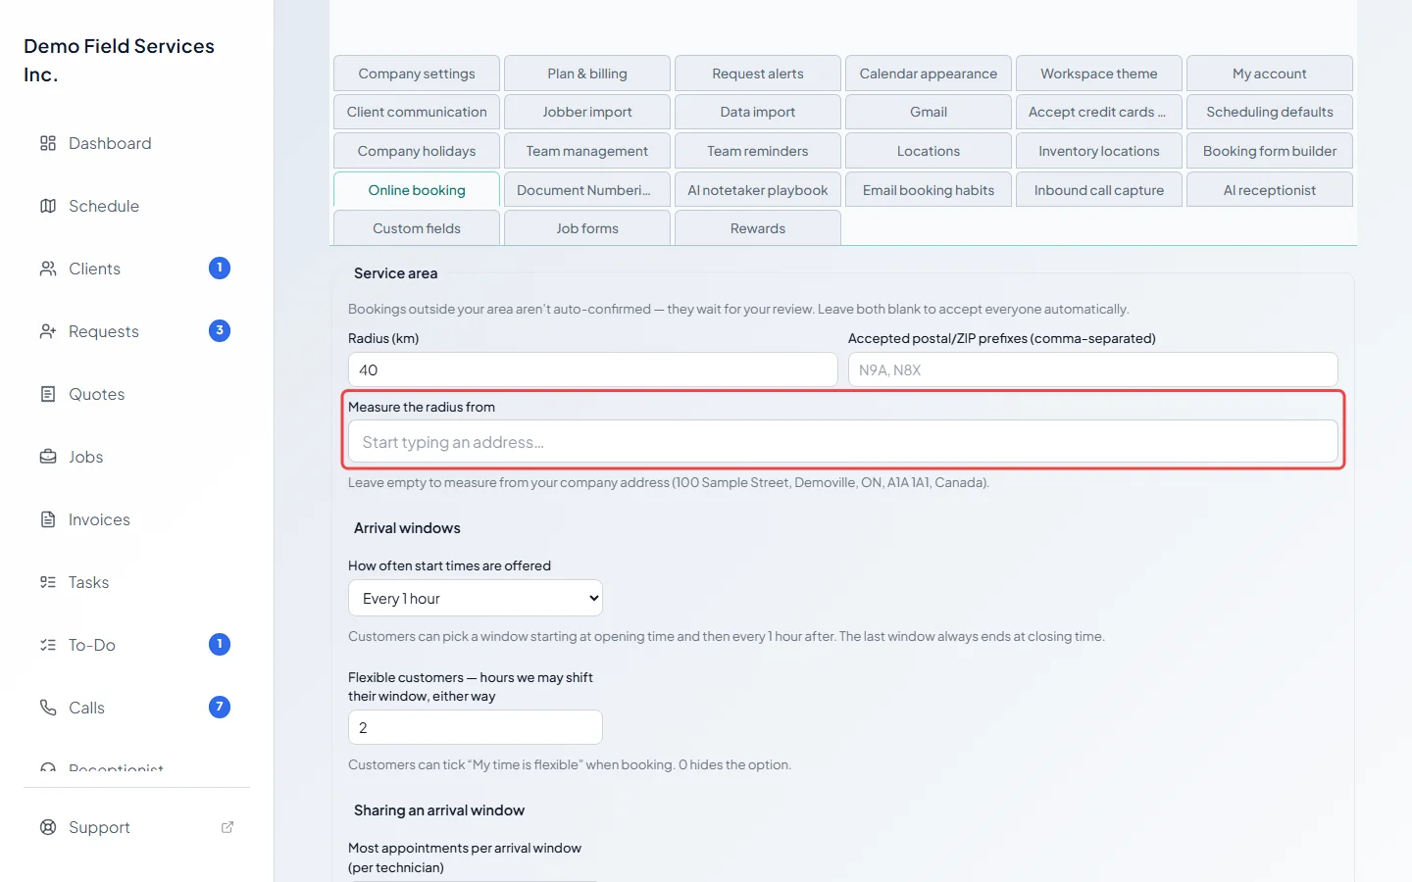This screenshot has height=882, width=1412.
Task: Click the Requests person-plus icon
Action: tap(48, 331)
